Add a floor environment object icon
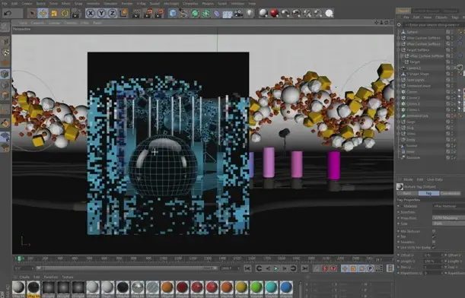The image size is (465, 298). click(x=228, y=14)
